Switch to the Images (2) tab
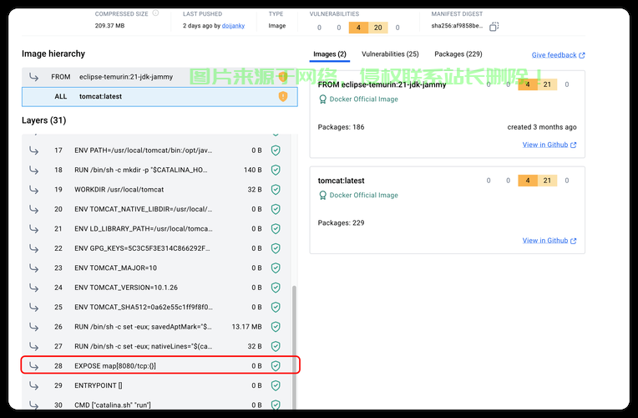638x418 pixels. pos(330,54)
